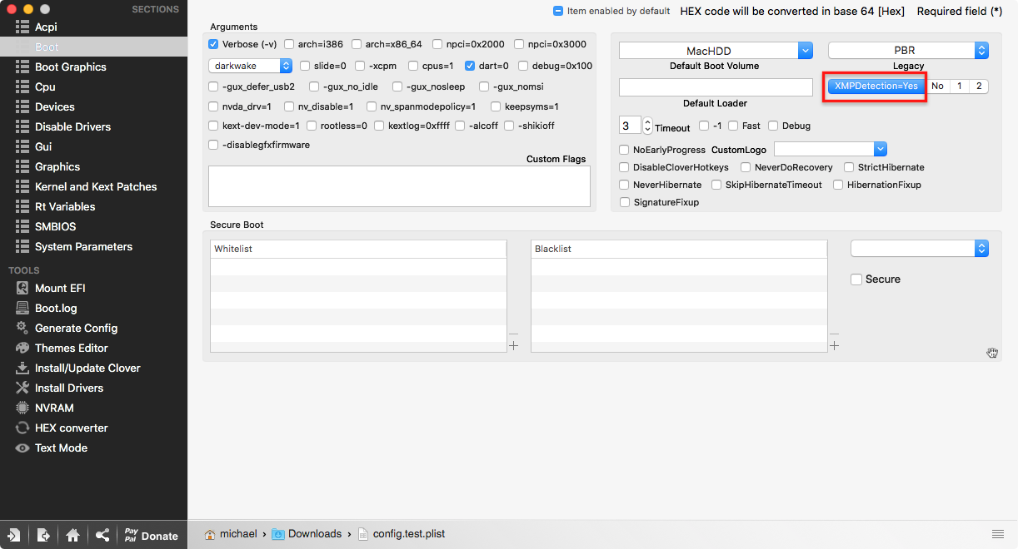This screenshot has height=549, width=1018.
Task: Click the Boot.log document icon
Action: tap(22, 308)
